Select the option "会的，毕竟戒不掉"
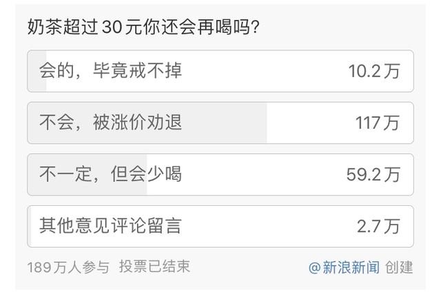The image size is (441, 294). coord(110,71)
